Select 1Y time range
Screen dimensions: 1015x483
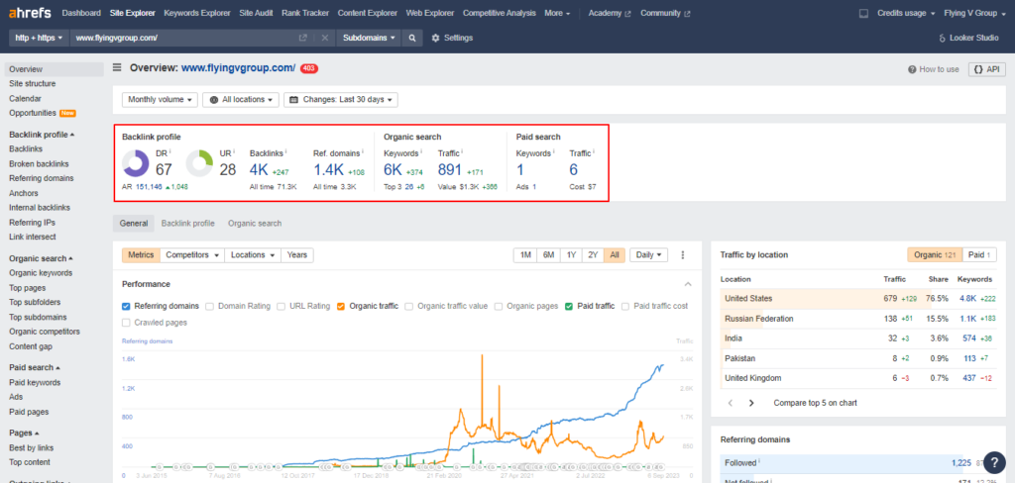tap(571, 254)
